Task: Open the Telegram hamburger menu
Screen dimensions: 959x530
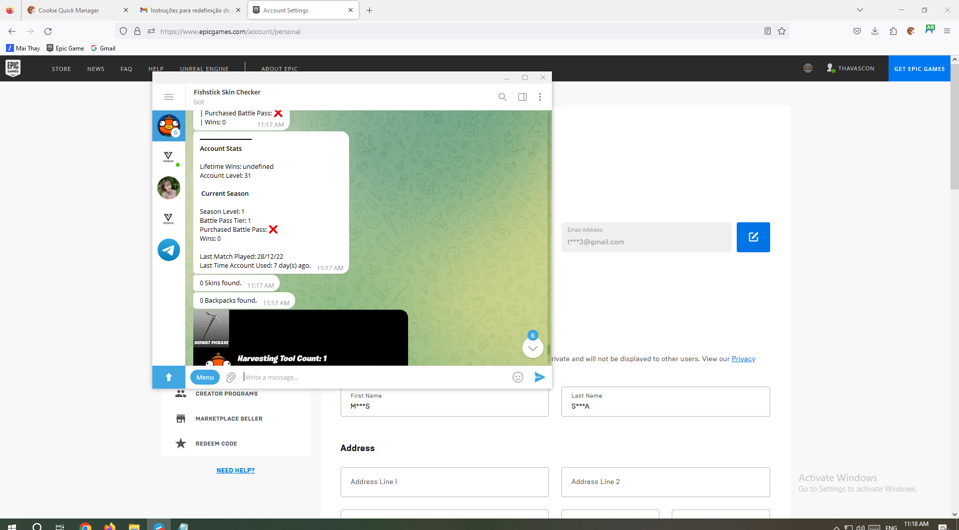Action: (x=169, y=97)
